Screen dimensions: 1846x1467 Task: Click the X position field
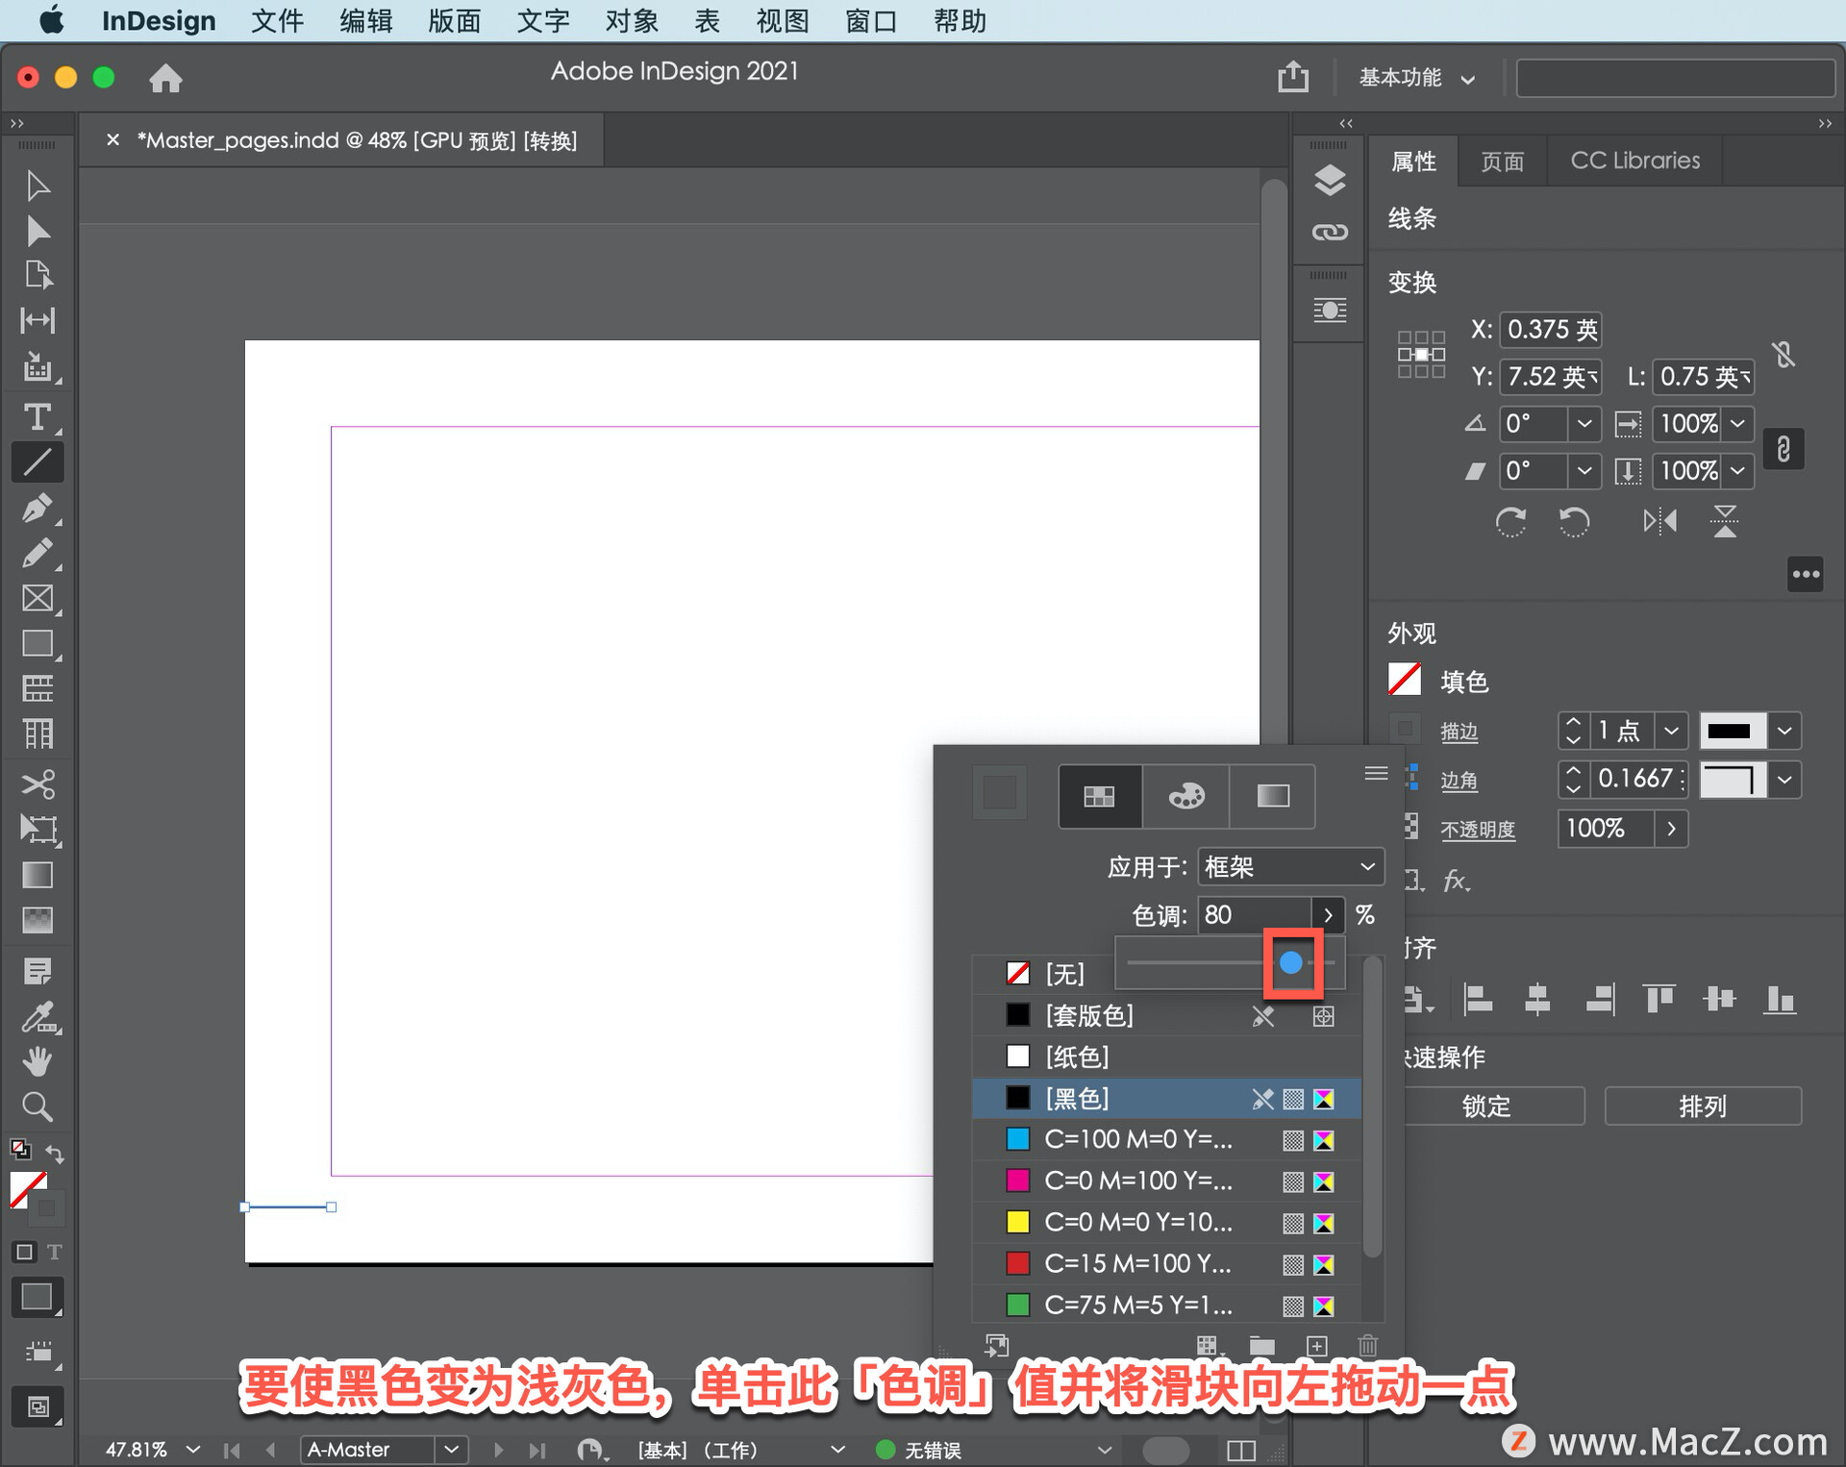[1552, 330]
